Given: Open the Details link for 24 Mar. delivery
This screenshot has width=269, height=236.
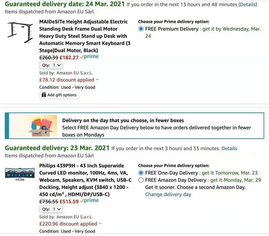Looking at the screenshot, I should (x=248, y=4).
